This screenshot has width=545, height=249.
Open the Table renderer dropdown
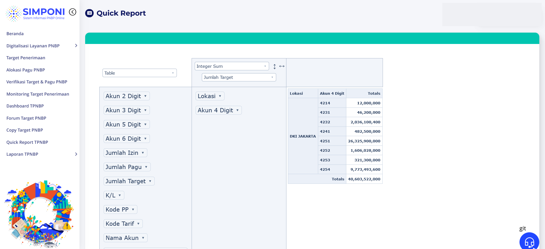(x=139, y=73)
